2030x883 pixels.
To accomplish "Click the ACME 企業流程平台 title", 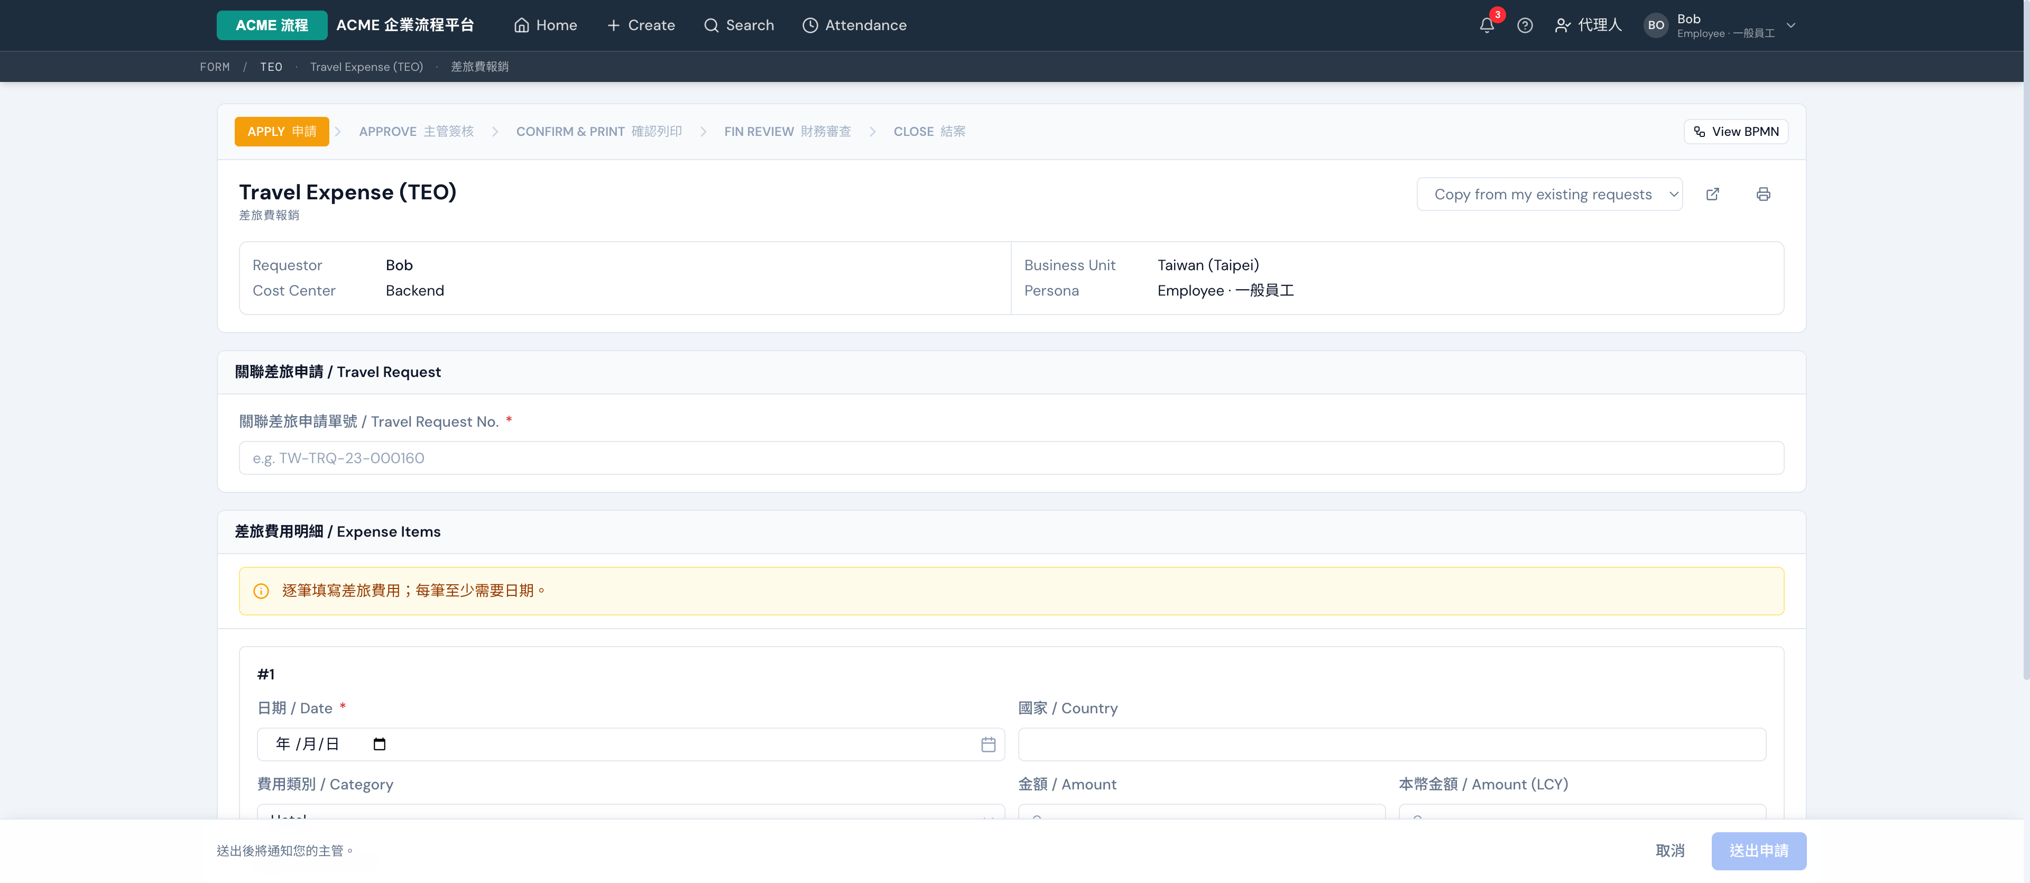I will (405, 25).
